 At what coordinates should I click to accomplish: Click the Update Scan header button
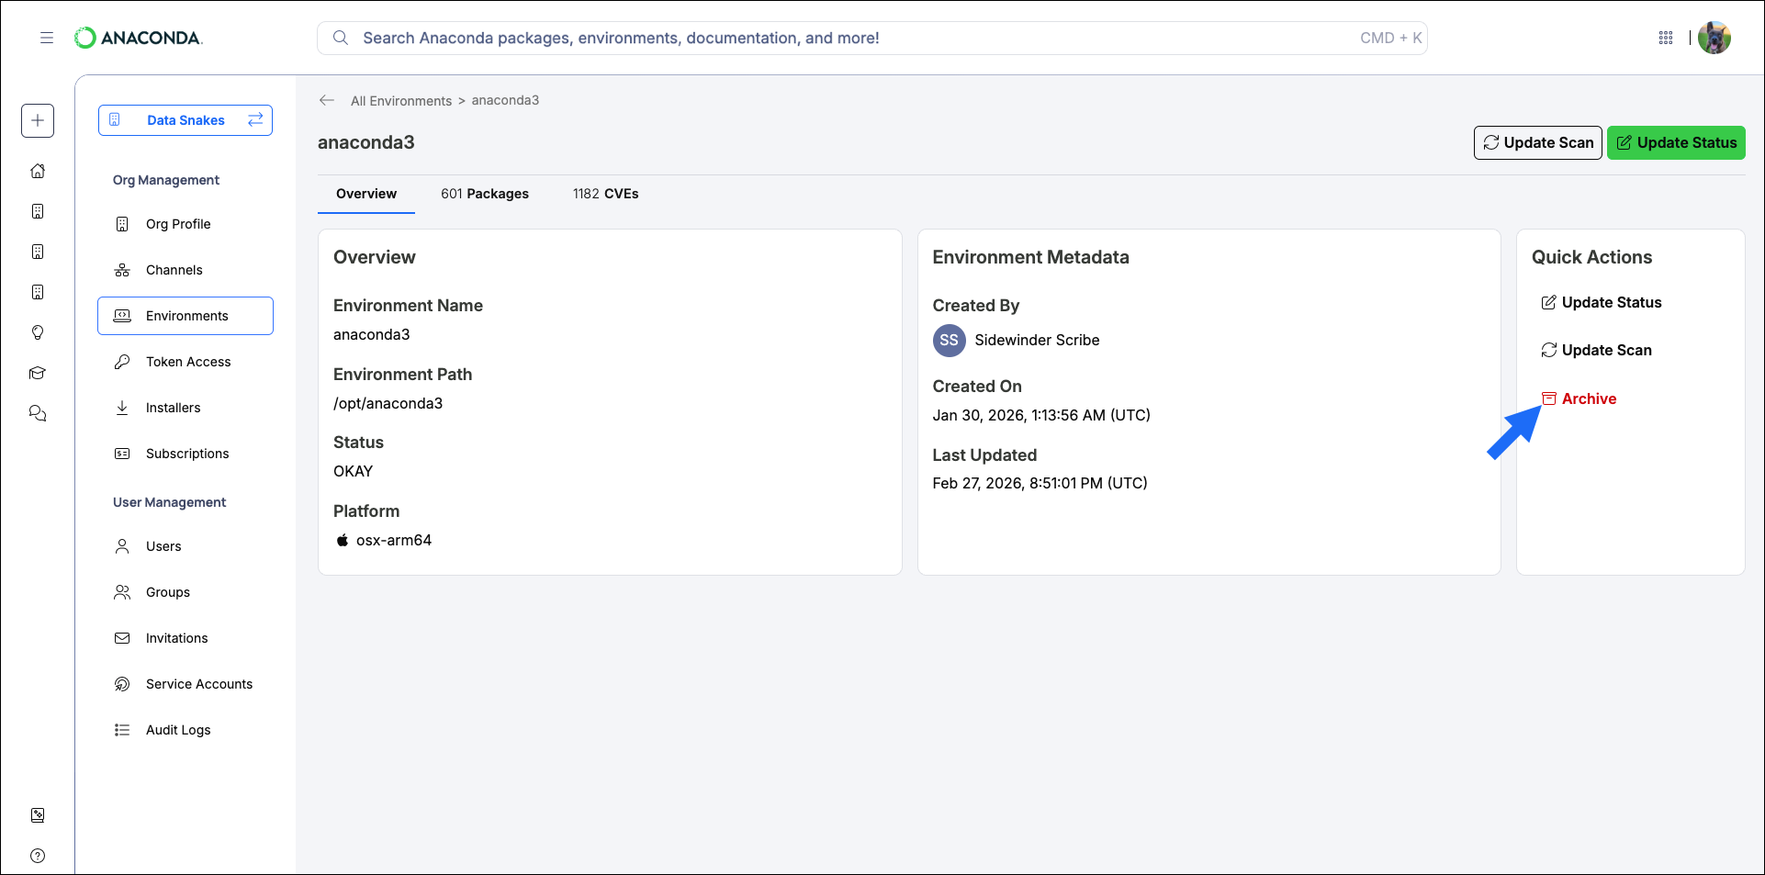1538,142
